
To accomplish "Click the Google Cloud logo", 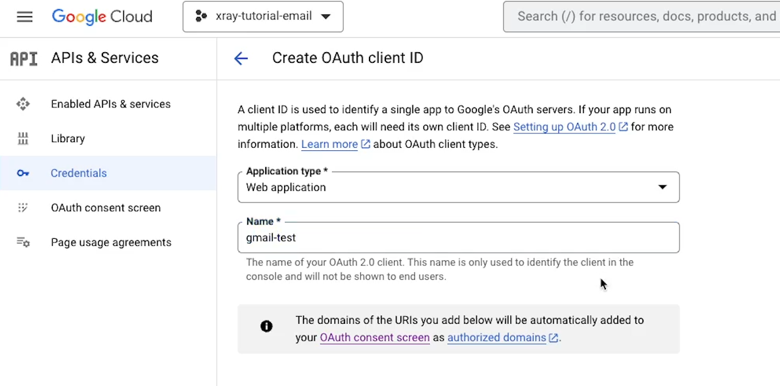I will 102,17.
